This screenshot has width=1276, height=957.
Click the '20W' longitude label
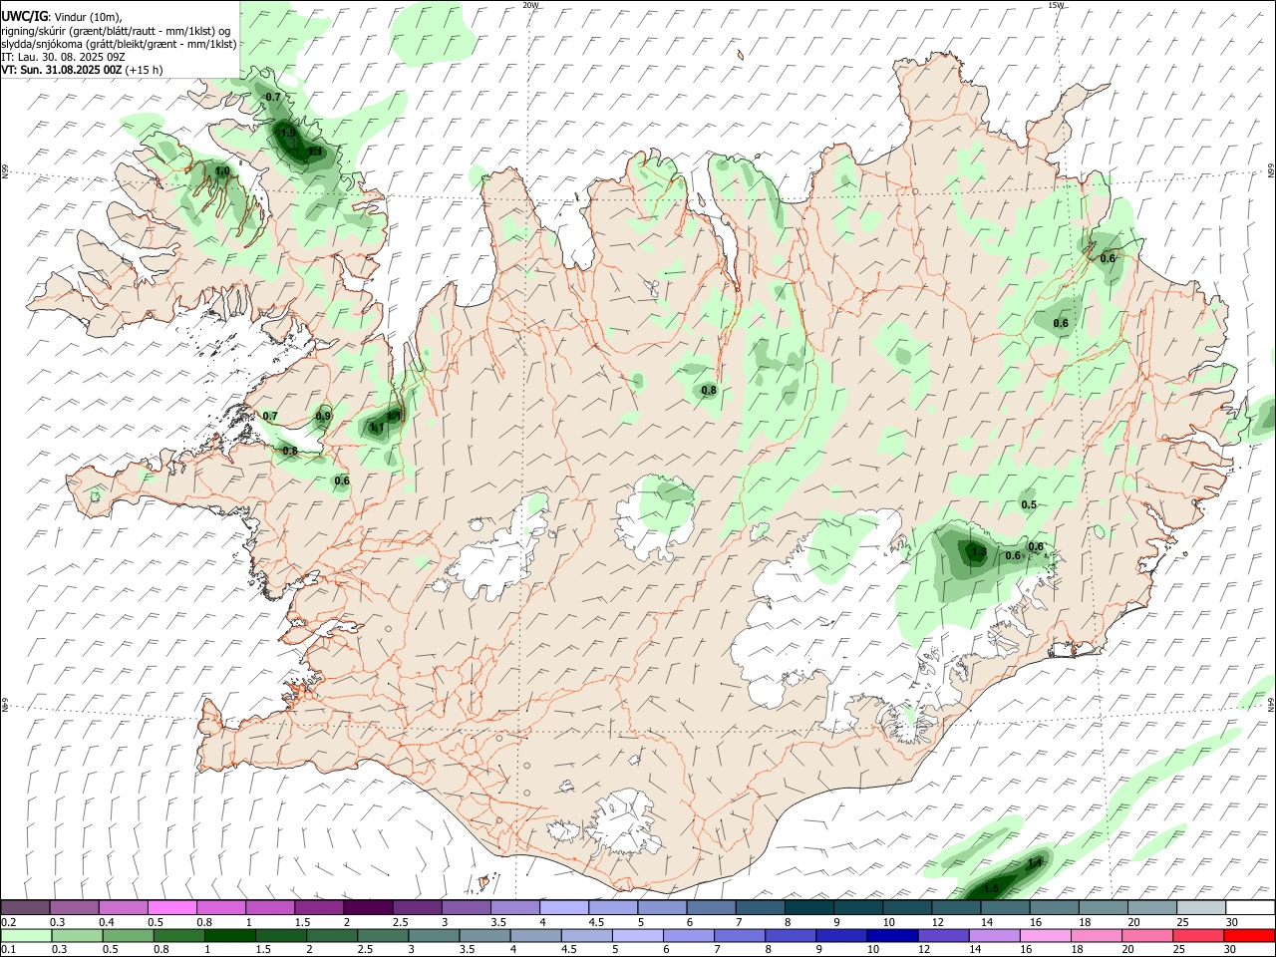[530, 5]
